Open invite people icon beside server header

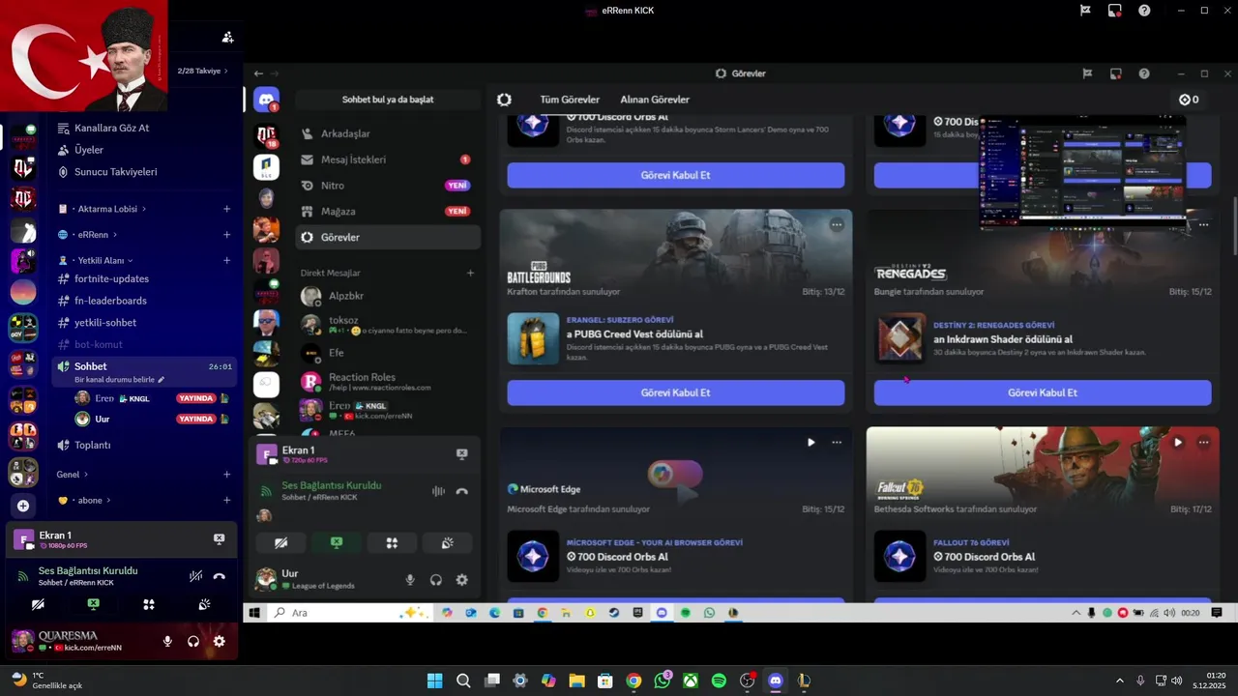pyautogui.click(x=227, y=37)
